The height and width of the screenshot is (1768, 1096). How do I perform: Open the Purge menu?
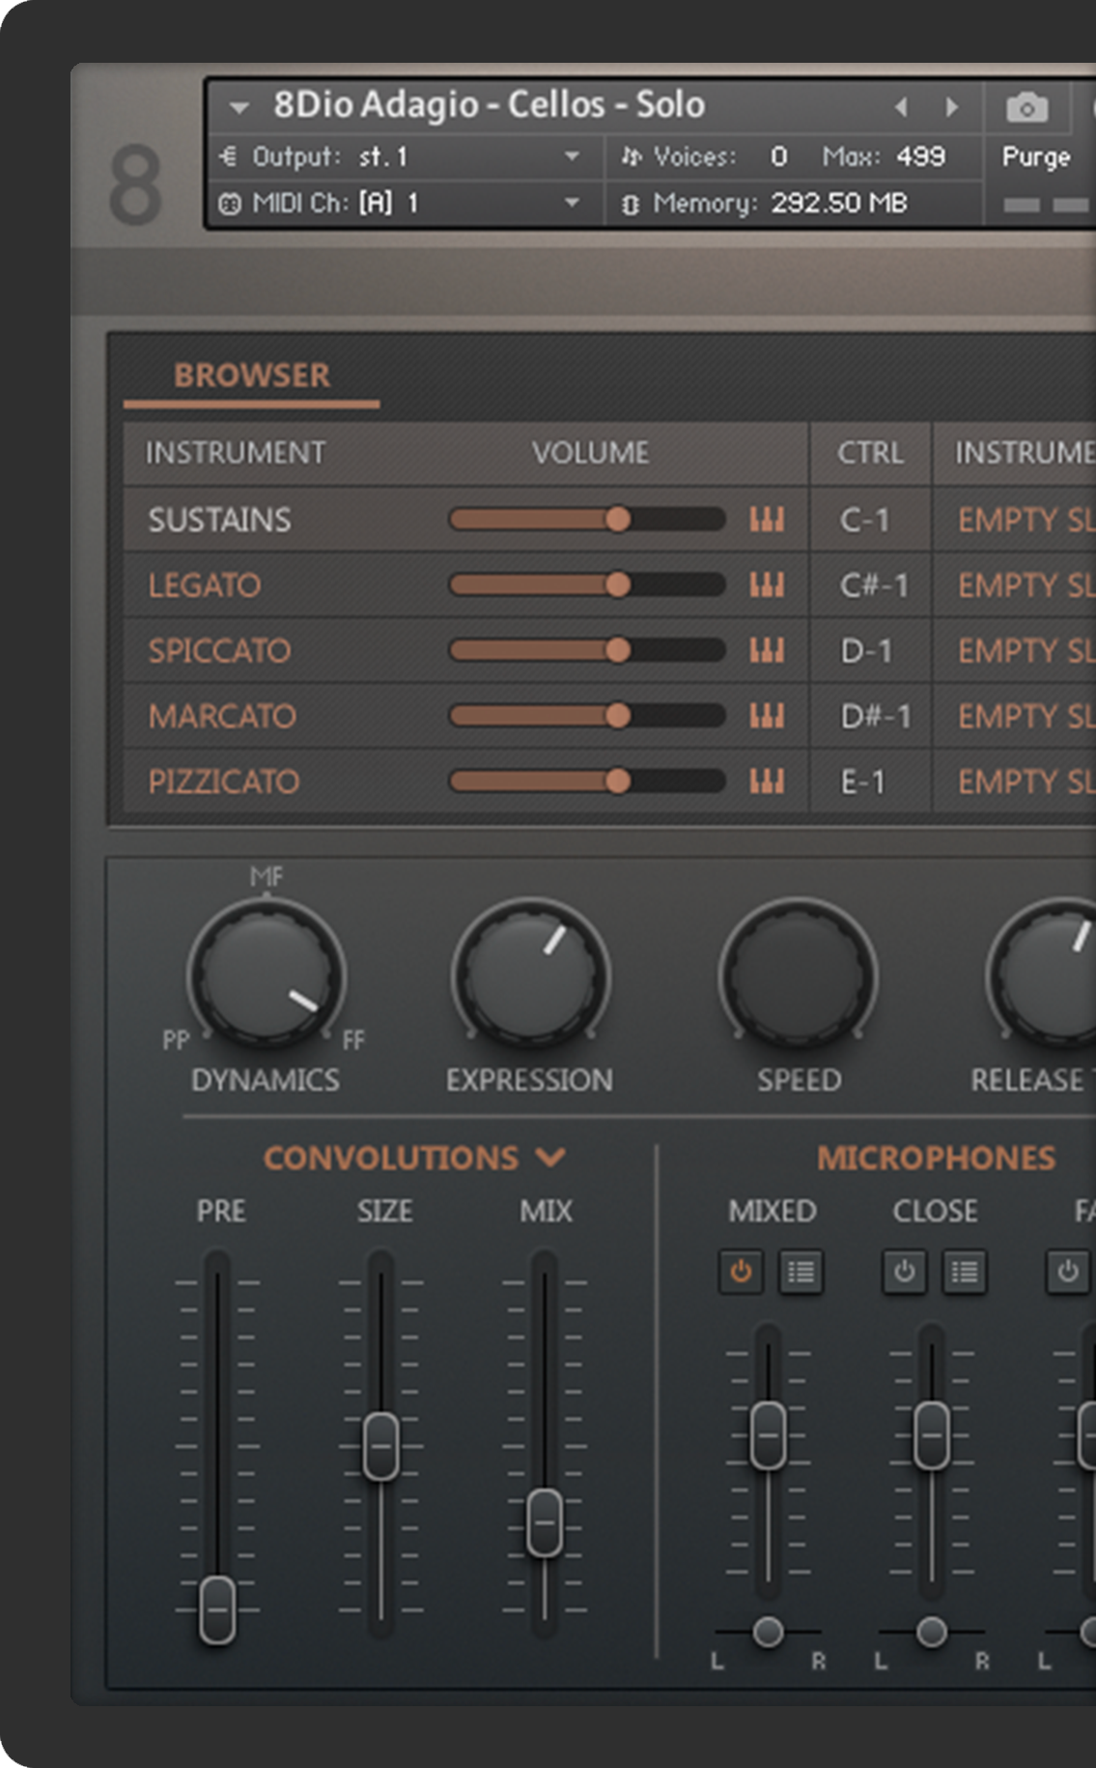(1036, 157)
